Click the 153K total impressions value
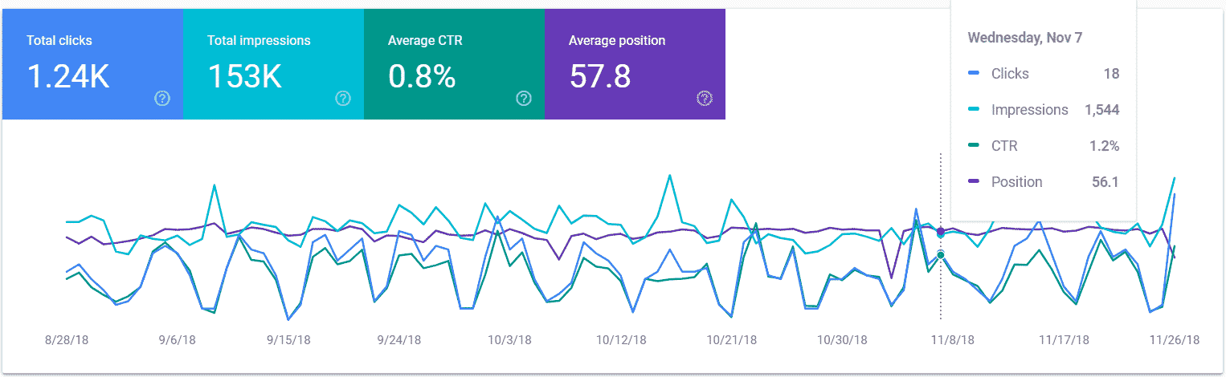 (245, 76)
